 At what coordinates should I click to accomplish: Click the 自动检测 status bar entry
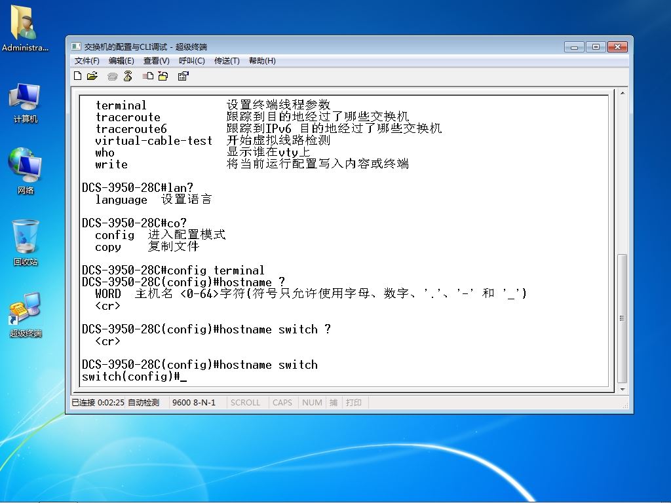(144, 403)
